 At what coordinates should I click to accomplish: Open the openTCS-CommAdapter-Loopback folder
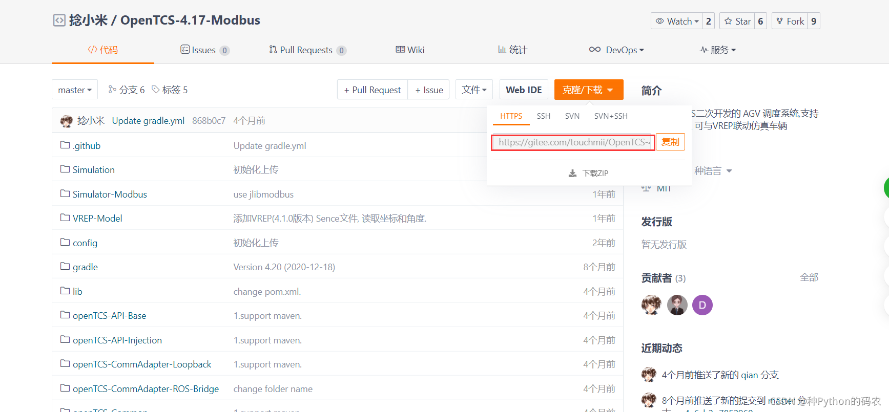tap(142, 364)
